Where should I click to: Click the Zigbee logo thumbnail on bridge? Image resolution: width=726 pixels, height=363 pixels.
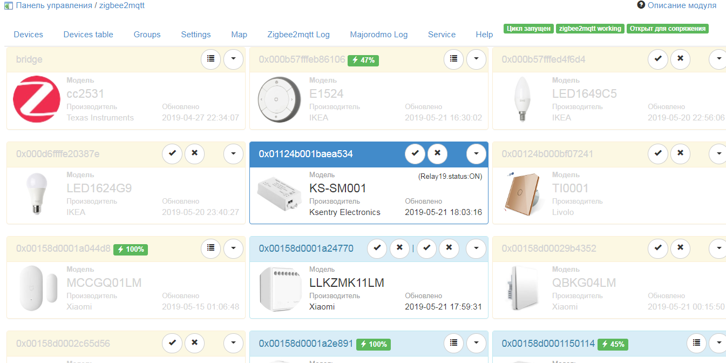point(36,99)
